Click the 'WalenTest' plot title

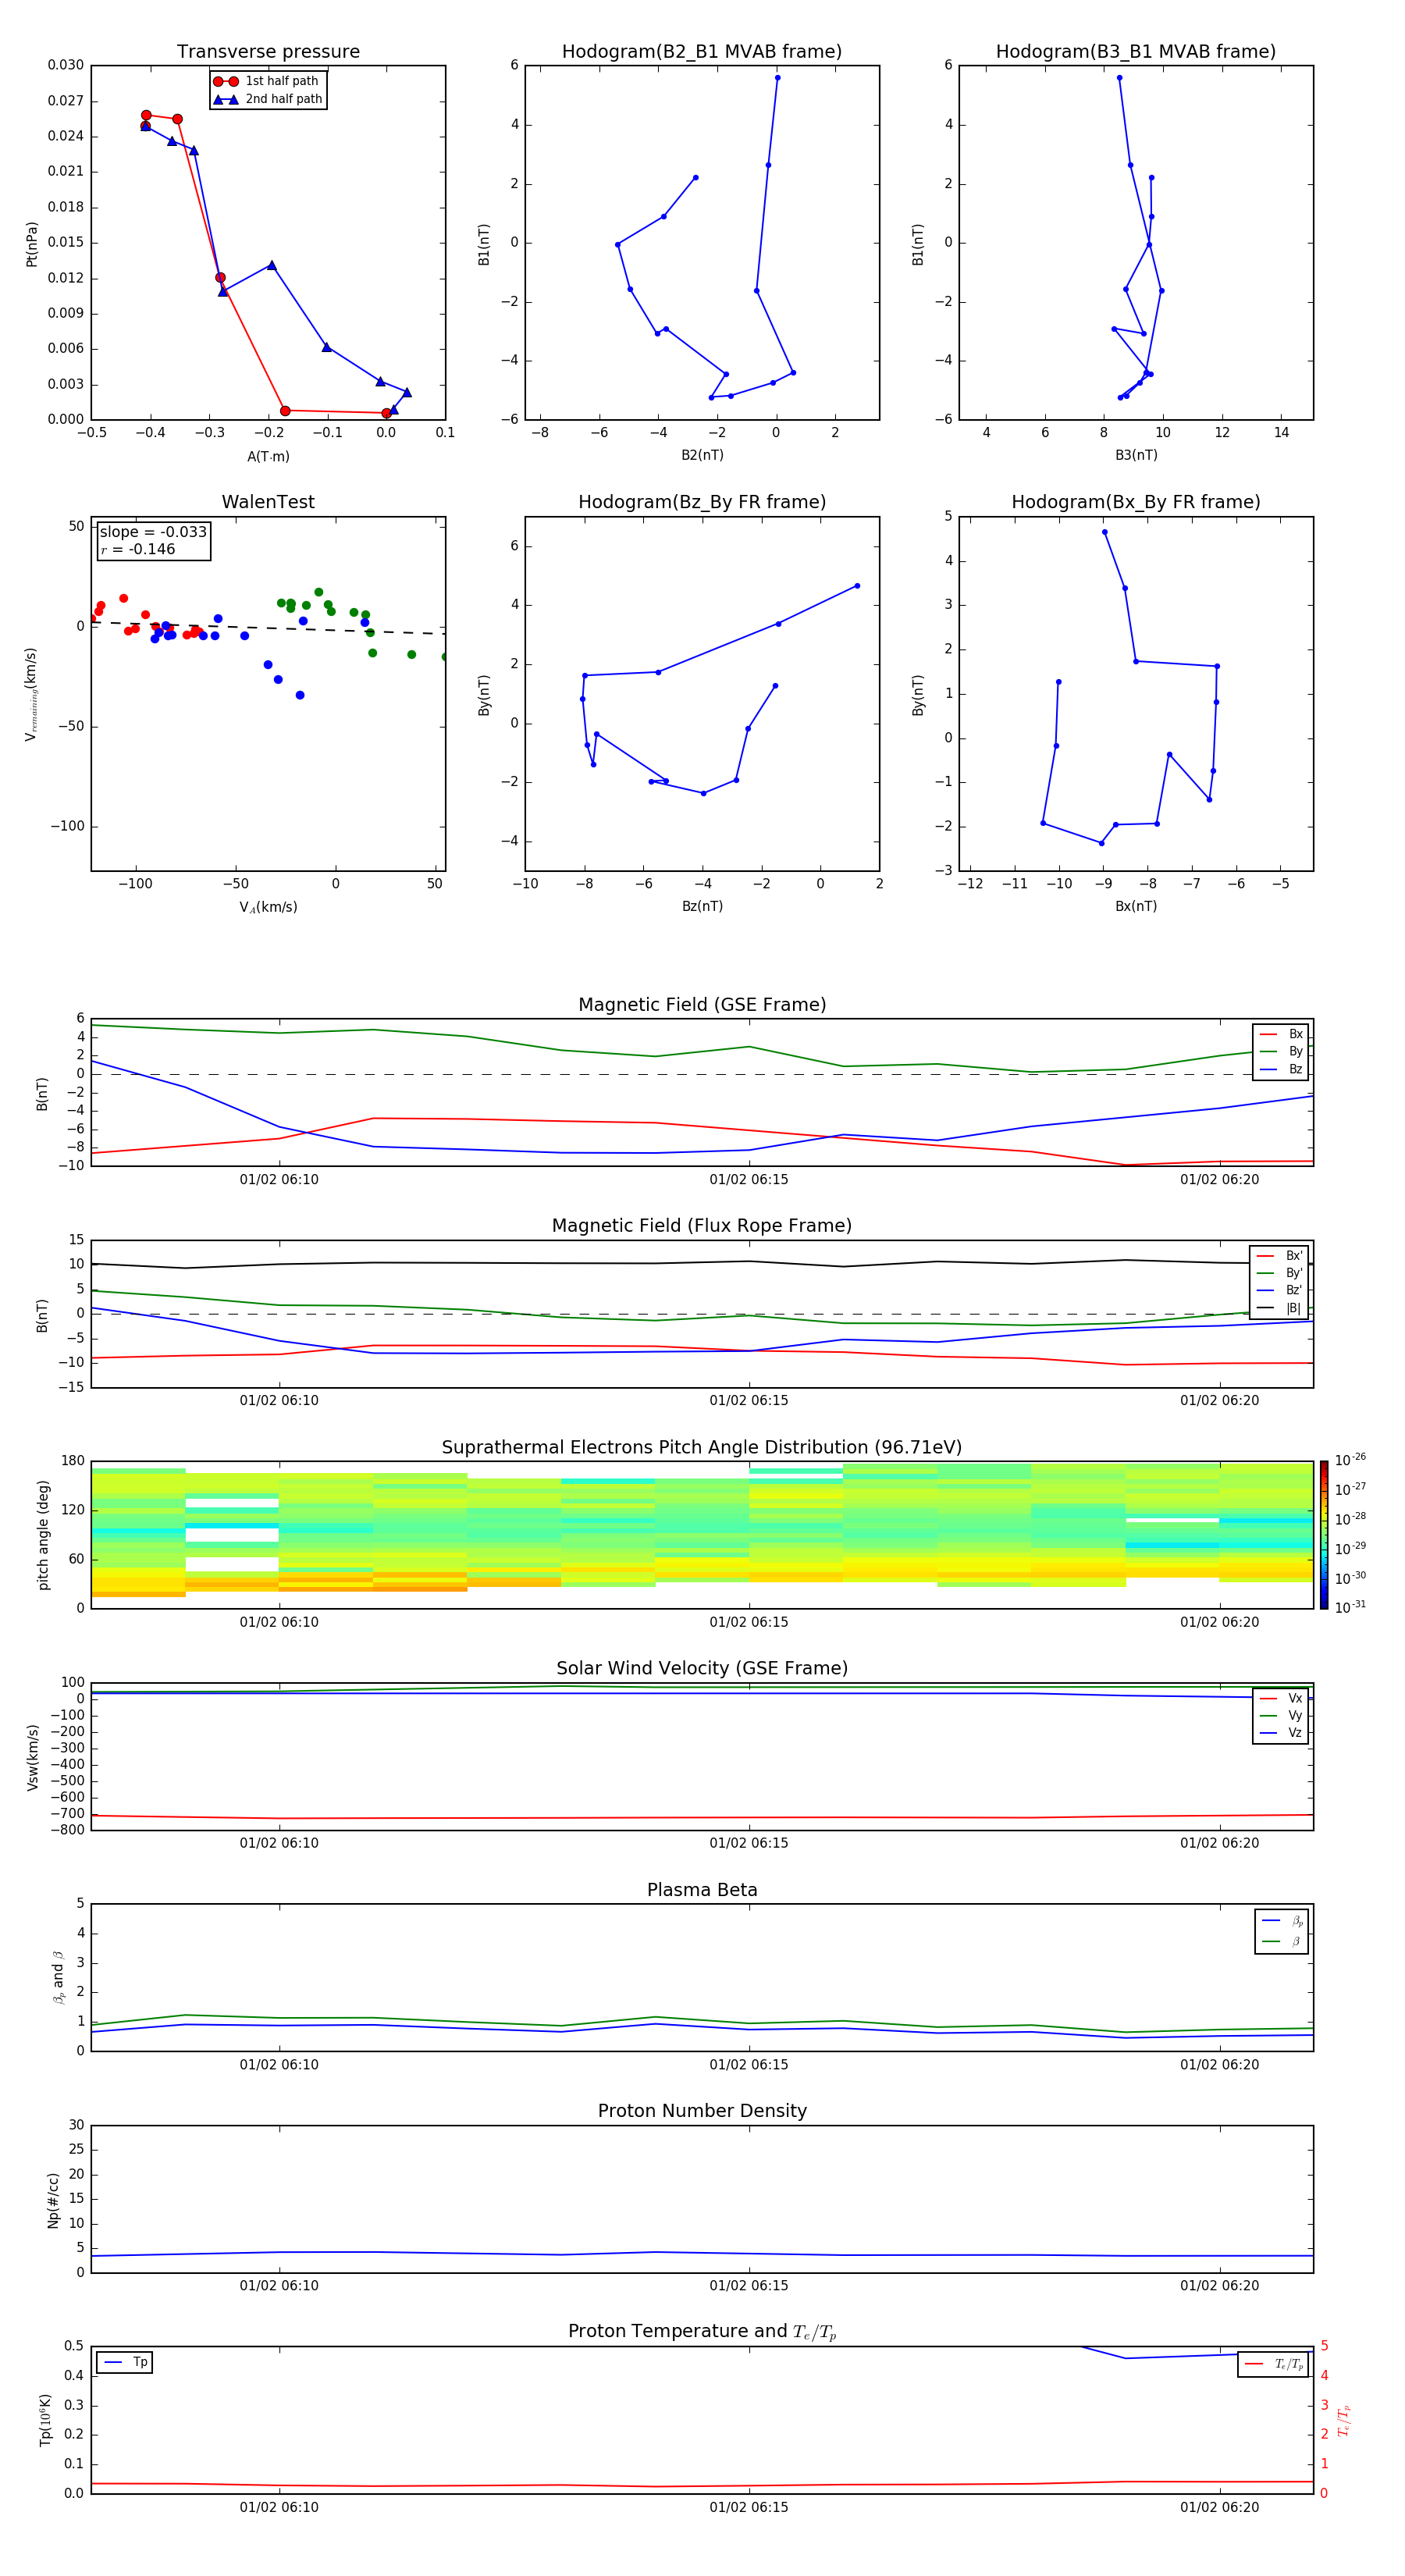tap(268, 502)
